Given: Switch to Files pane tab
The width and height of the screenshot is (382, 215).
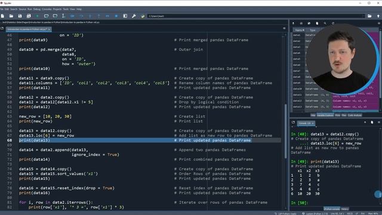Looking at the screenshot, I should tap(344, 115).
